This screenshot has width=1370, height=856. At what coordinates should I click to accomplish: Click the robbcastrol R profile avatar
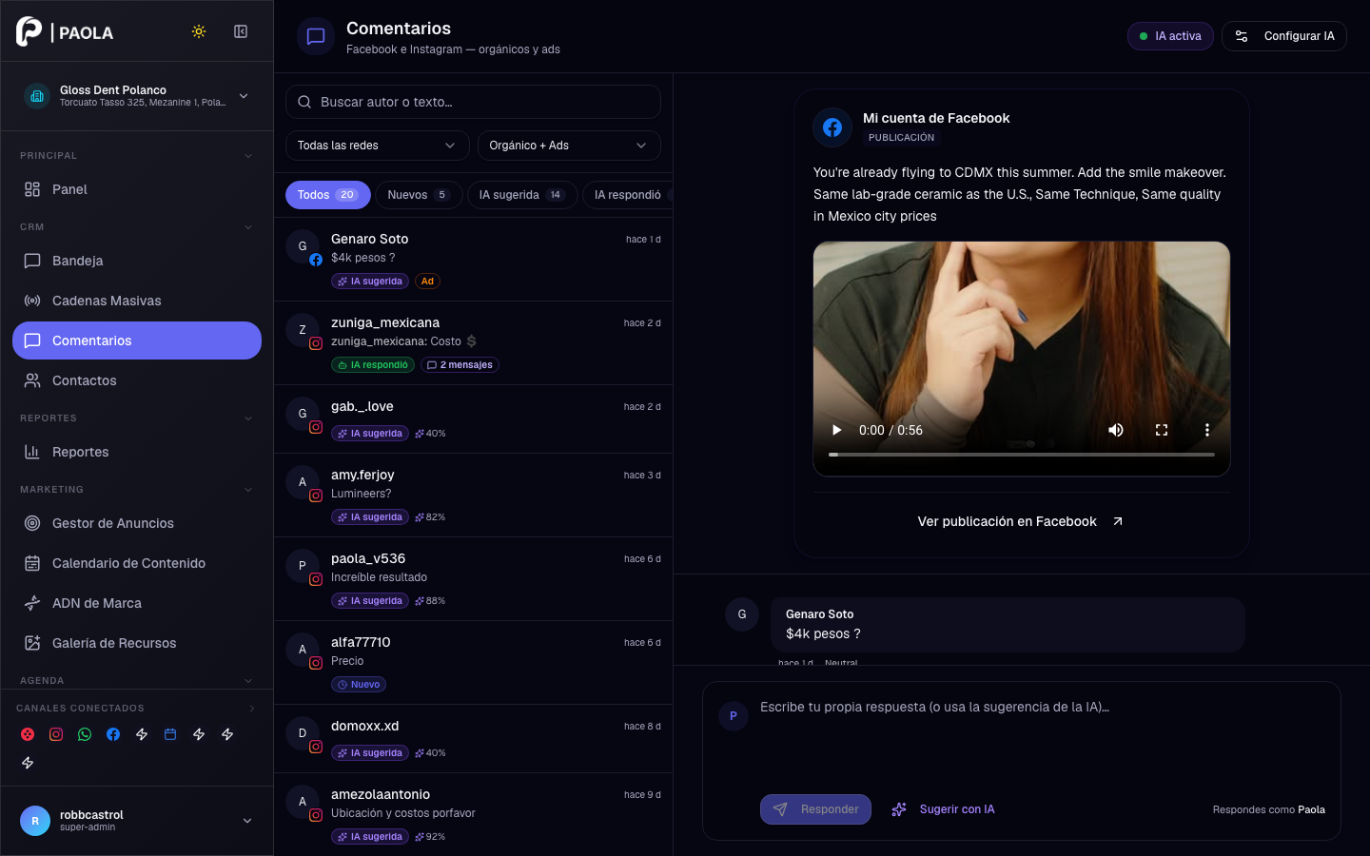(x=35, y=821)
